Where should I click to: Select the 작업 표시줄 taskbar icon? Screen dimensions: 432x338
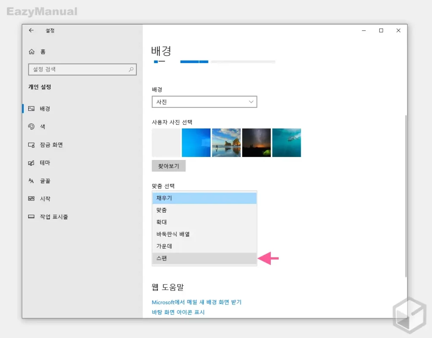point(32,217)
